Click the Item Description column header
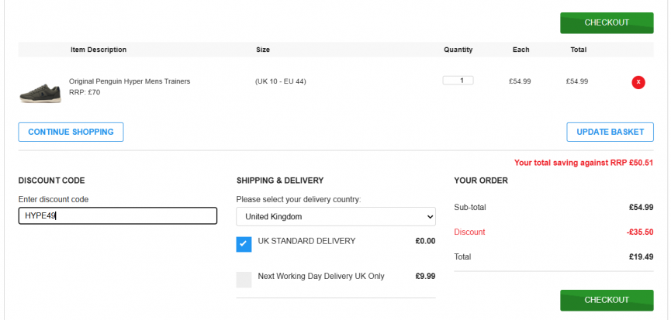This screenshot has width=671, height=320. click(99, 50)
